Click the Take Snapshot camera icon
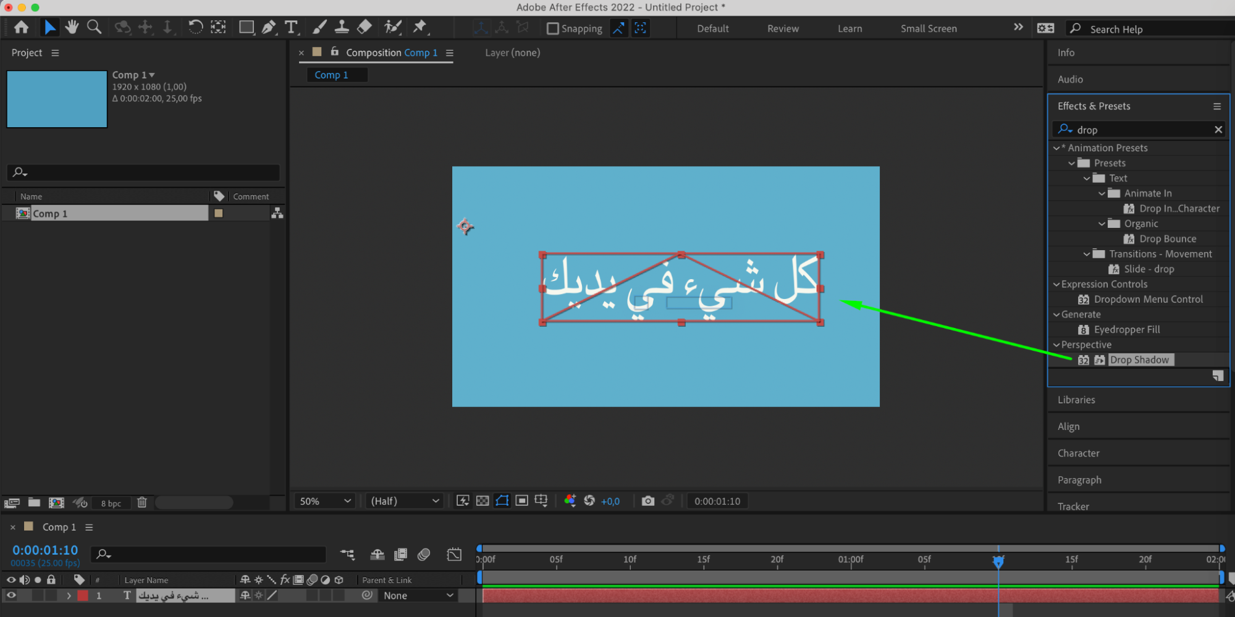1235x617 pixels. [647, 501]
